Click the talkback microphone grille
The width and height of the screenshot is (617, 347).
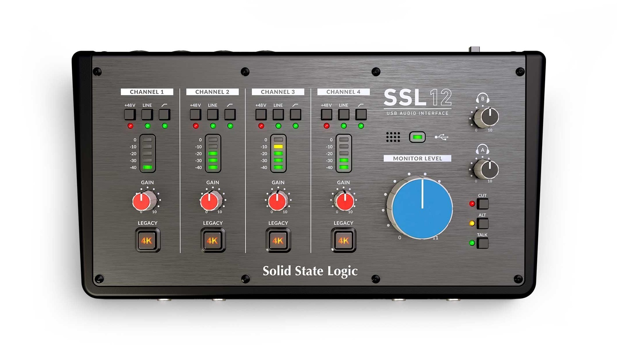pyautogui.click(x=393, y=137)
